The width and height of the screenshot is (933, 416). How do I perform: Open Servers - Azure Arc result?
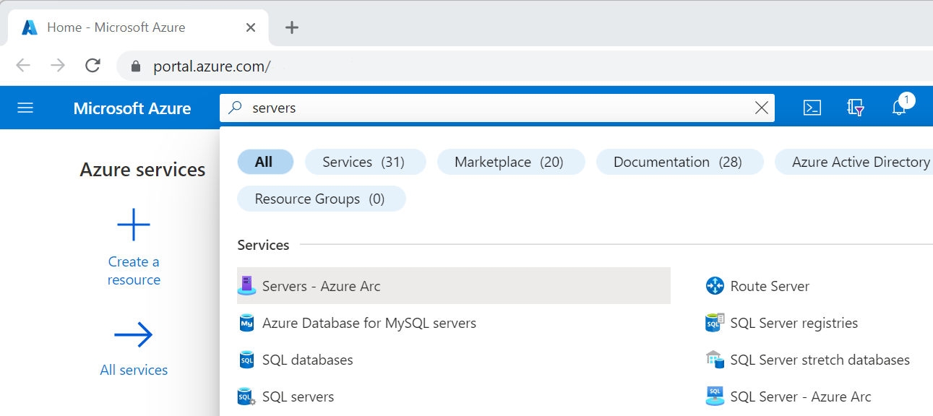321,286
